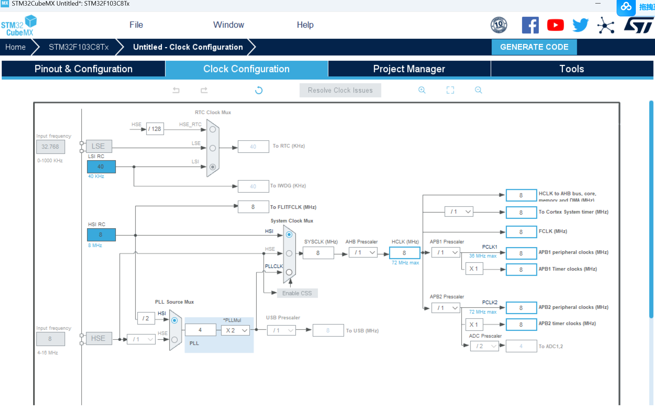Click the HSI RC 8 MHz block
Screen dimensions: 655x408
point(101,235)
